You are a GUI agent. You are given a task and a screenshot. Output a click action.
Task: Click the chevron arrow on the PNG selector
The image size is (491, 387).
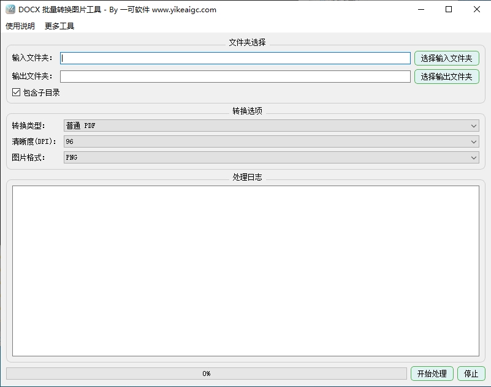click(x=474, y=157)
